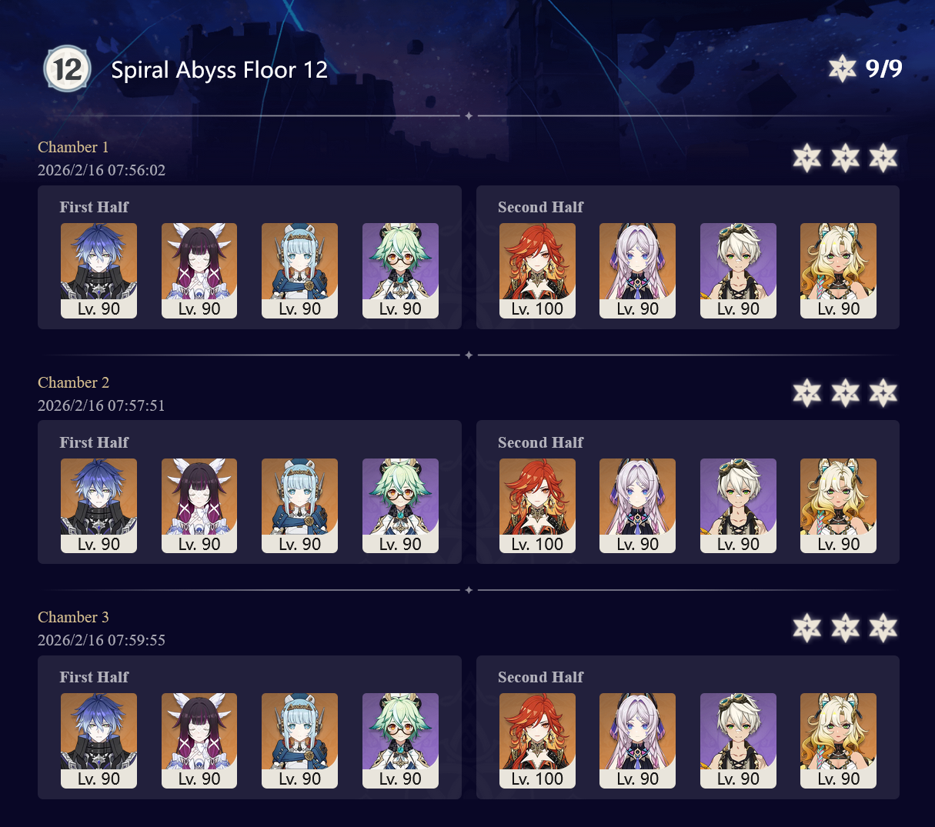Select light-blue-haired character in Chamber 2 First Half
The width and height of the screenshot is (935, 827).
click(300, 506)
